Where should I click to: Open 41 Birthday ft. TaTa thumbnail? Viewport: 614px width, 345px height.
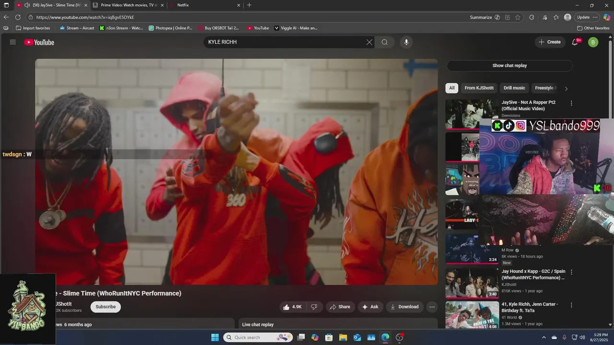point(472,315)
